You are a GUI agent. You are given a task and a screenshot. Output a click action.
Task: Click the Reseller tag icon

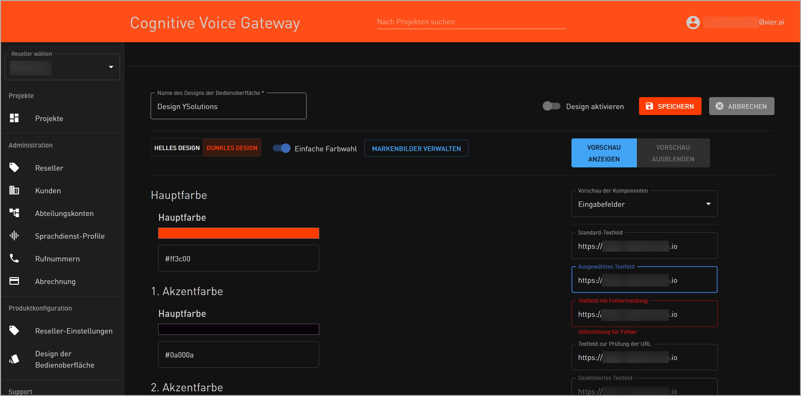pyautogui.click(x=14, y=167)
